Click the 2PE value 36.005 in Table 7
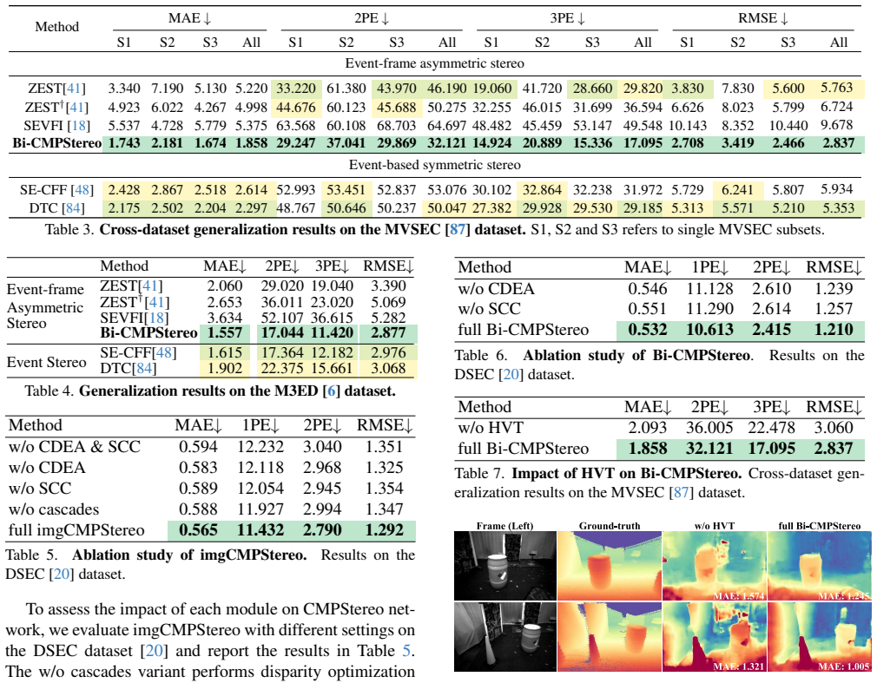 tap(709, 428)
